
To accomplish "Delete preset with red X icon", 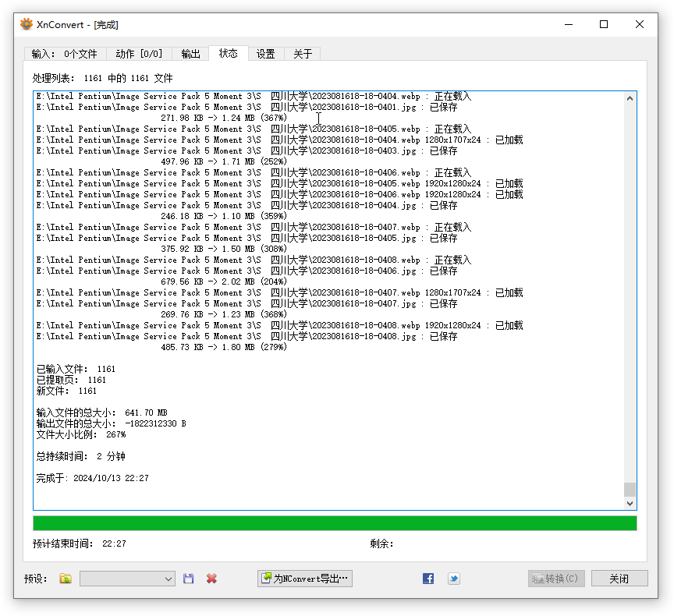I will click(x=211, y=579).
